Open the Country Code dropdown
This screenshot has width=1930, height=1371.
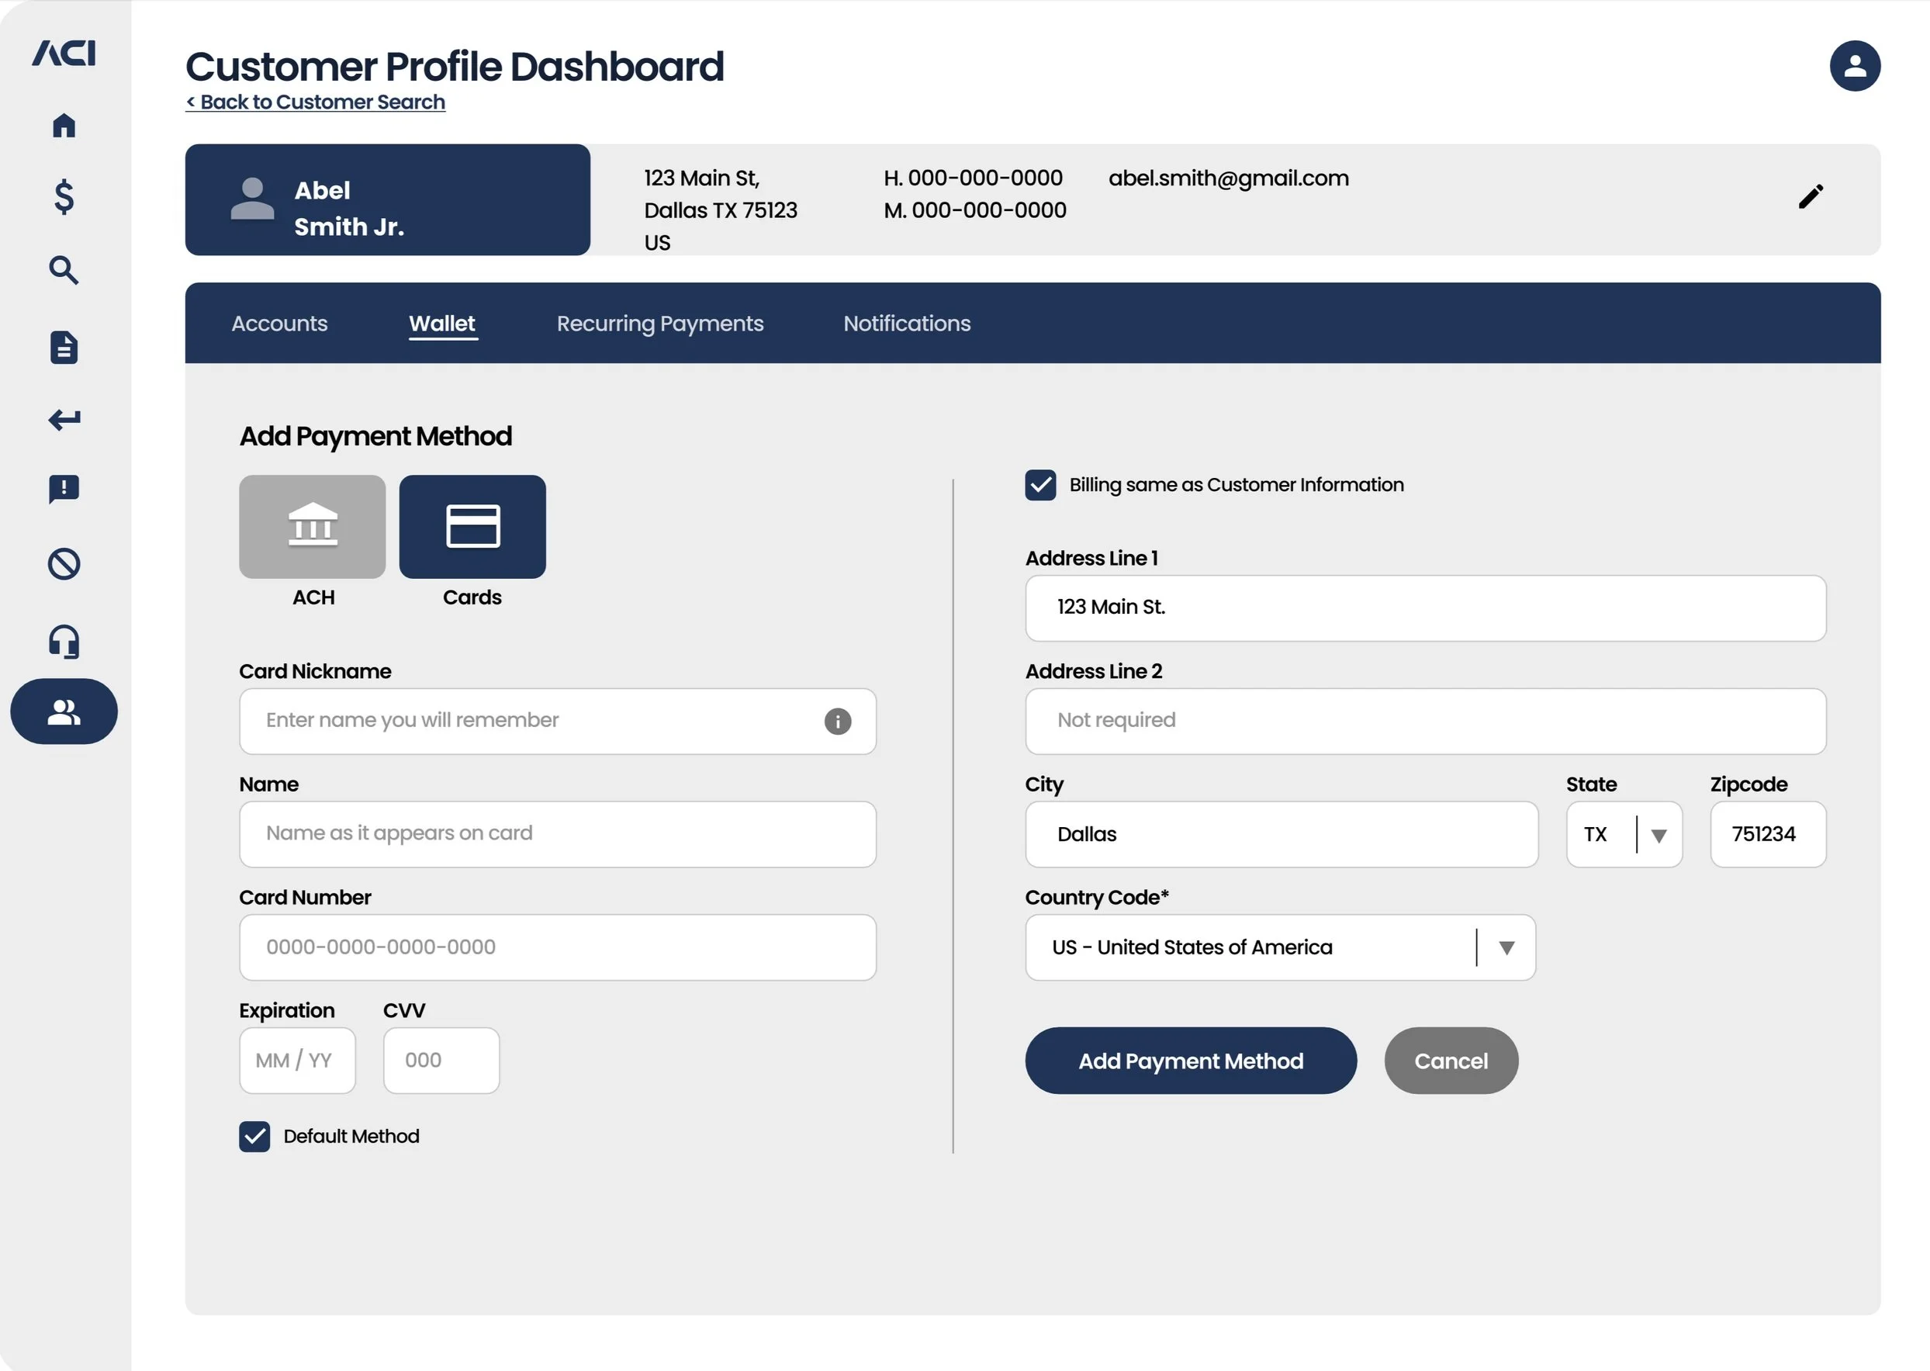pos(1506,948)
